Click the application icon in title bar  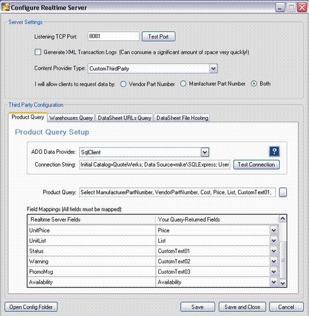point(6,7)
